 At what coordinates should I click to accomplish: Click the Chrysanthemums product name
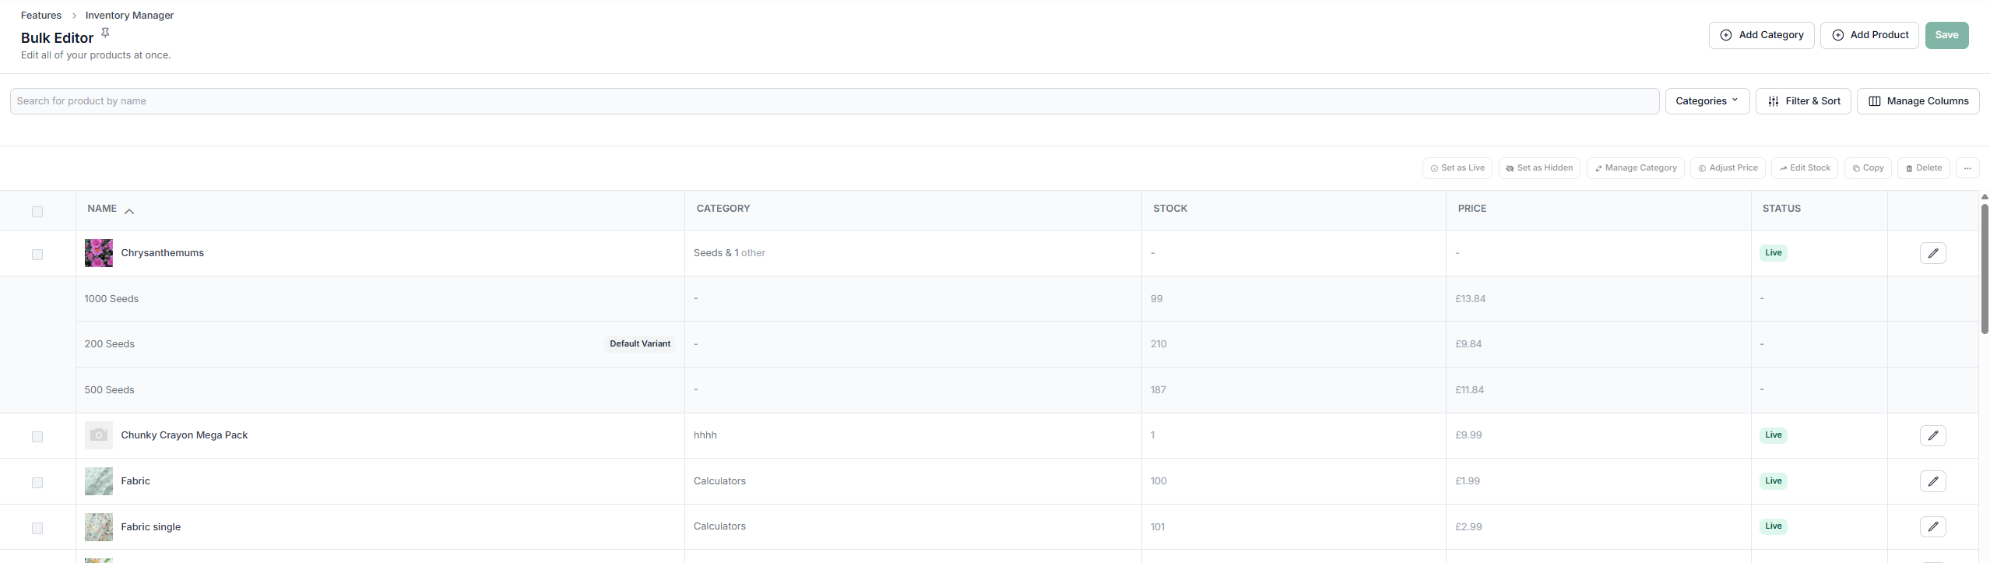pyautogui.click(x=162, y=253)
